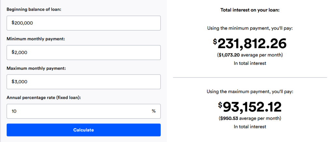Click the $950.53 average per month text
This screenshot has height=142, width=333.
(250, 118)
